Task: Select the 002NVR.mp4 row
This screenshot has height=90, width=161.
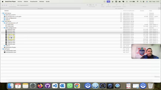Action: click(80, 33)
